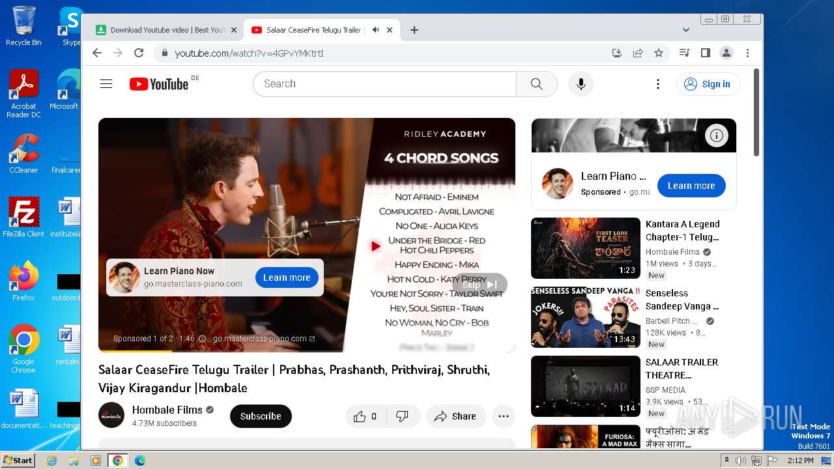834x469 pixels.
Task: Click Barbell Pitch channel name
Action: pyautogui.click(x=671, y=321)
